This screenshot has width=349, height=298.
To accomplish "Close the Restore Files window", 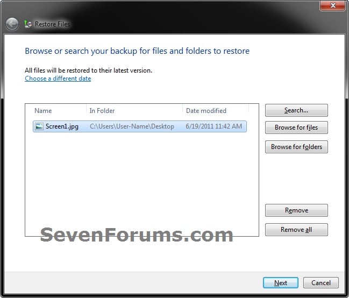I will (x=333, y=5).
